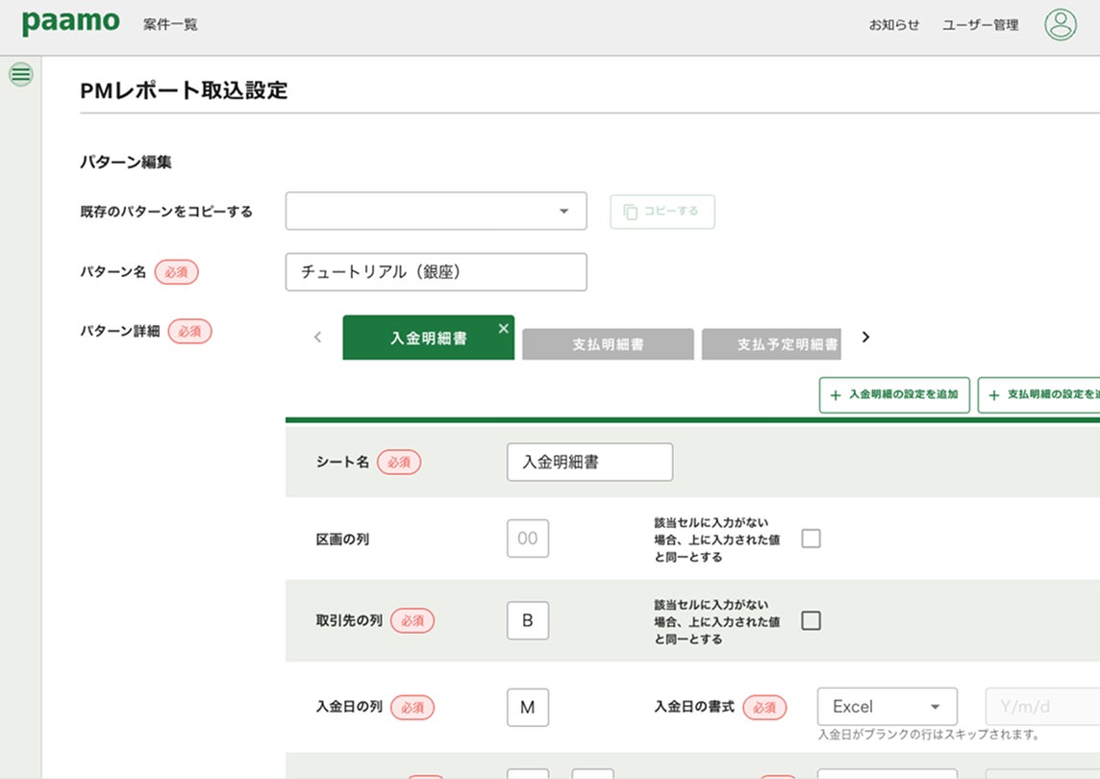Expand the 入金日の書式 Excel dropdown

[x=887, y=707]
